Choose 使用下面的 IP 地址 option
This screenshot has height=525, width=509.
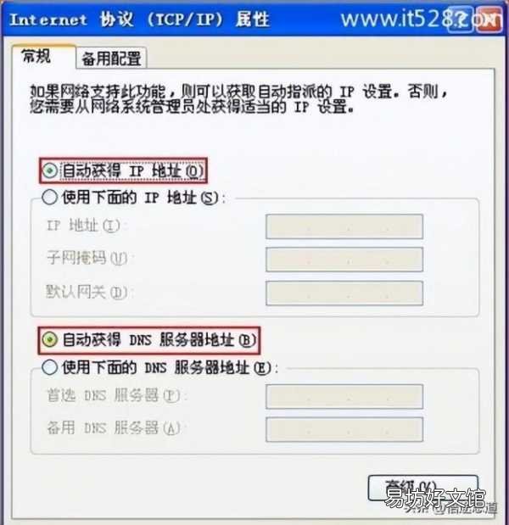49,198
